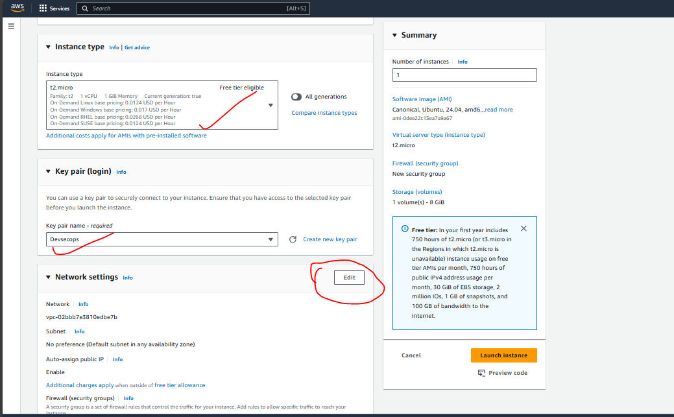Click the Launch instance button

(504, 355)
